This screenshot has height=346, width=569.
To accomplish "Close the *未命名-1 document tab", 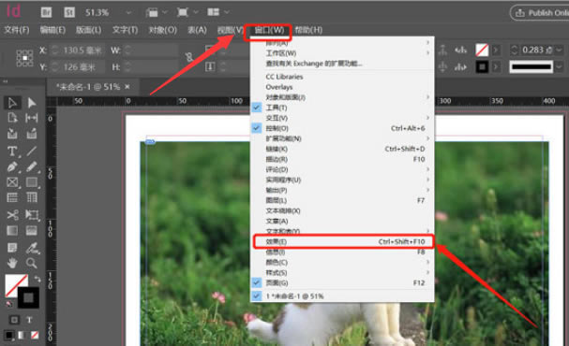I will [x=127, y=87].
